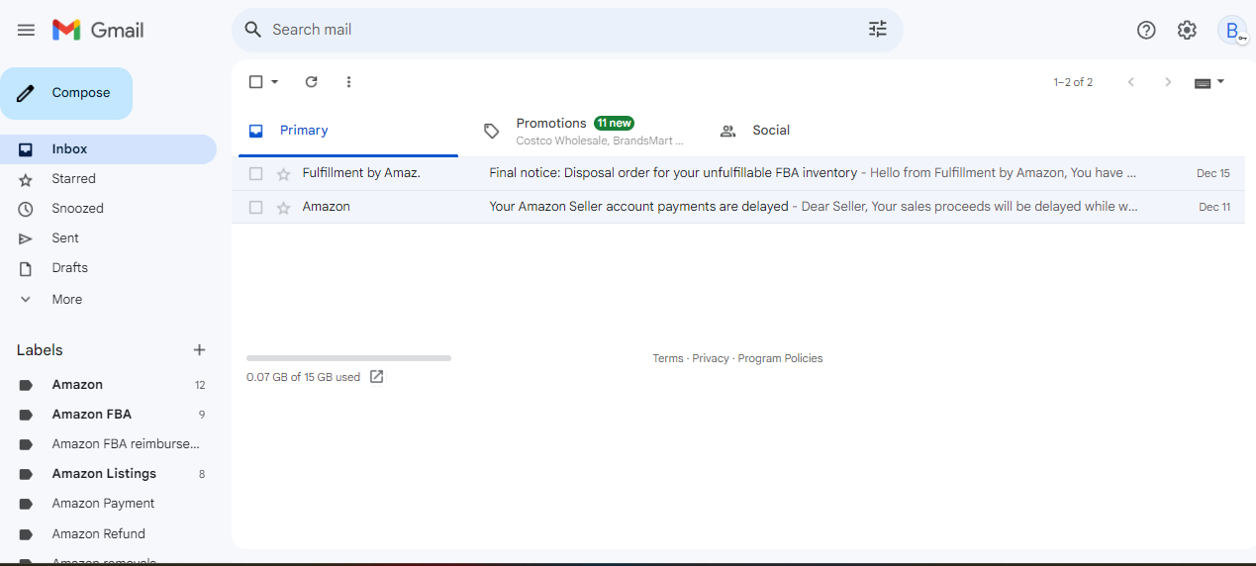Image resolution: width=1256 pixels, height=566 pixels.
Task: Open the More three-dot toolbar menu
Action: click(x=348, y=82)
